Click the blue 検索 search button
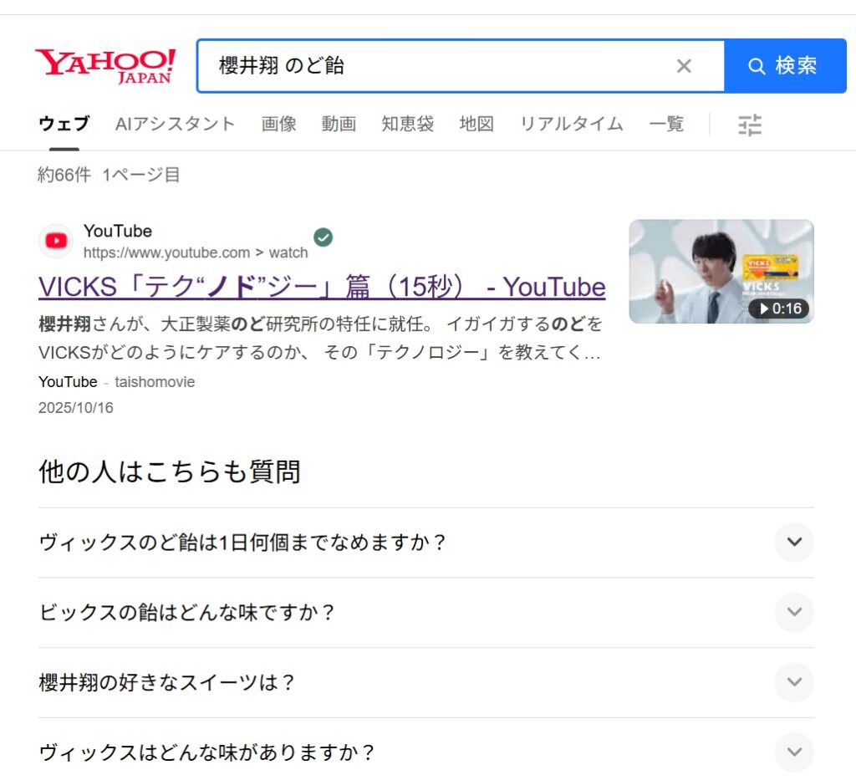Image resolution: width=856 pixels, height=780 pixels. click(785, 66)
